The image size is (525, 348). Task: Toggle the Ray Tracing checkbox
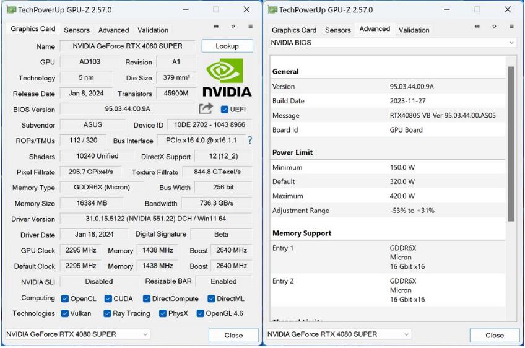tap(108, 313)
